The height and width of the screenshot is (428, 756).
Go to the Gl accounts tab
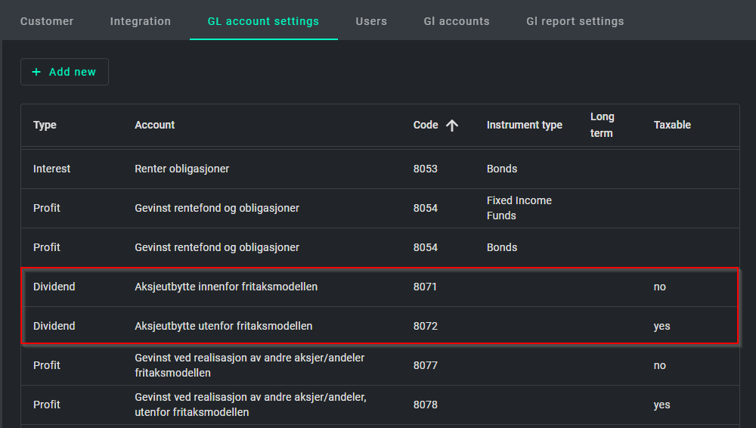click(x=457, y=21)
